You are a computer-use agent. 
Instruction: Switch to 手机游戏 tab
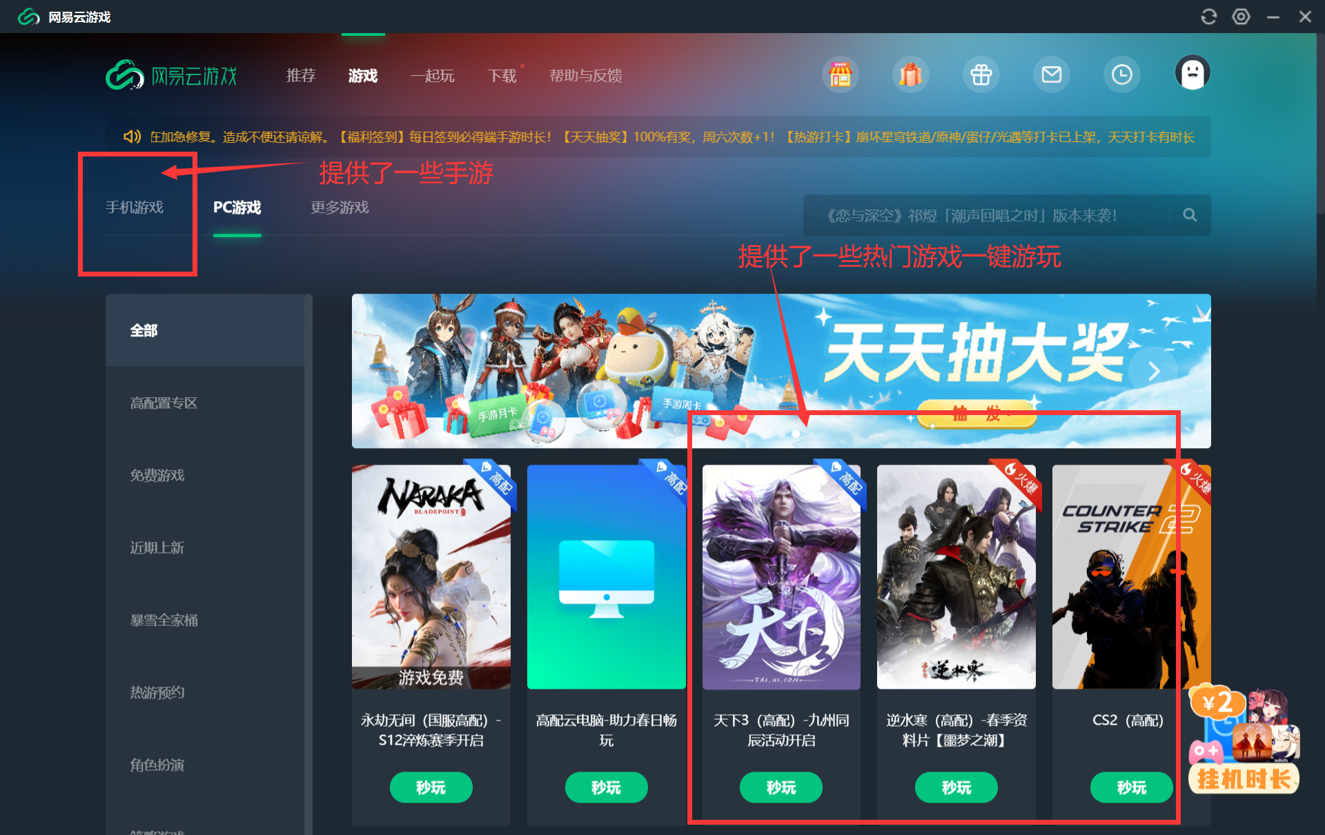pyautogui.click(x=135, y=206)
